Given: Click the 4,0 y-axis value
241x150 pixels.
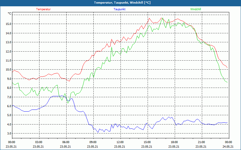Looking at the screenshot, I should pos(9,124).
